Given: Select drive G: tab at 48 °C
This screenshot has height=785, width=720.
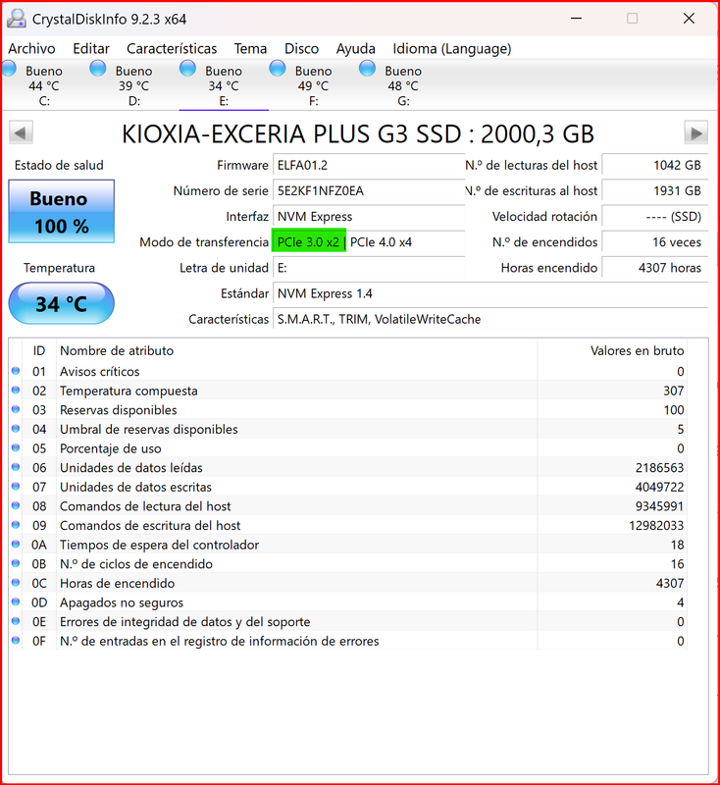Looking at the screenshot, I should 403,85.
